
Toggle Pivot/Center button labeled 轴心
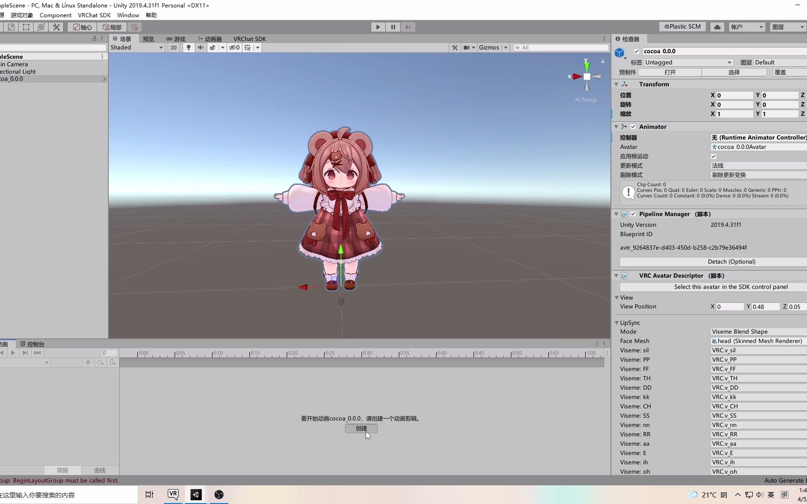point(83,27)
